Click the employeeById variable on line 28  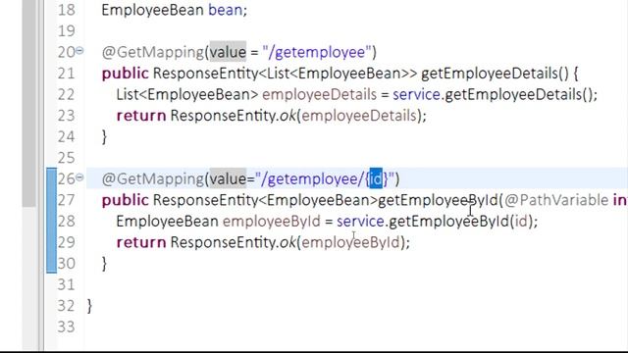(x=272, y=221)
